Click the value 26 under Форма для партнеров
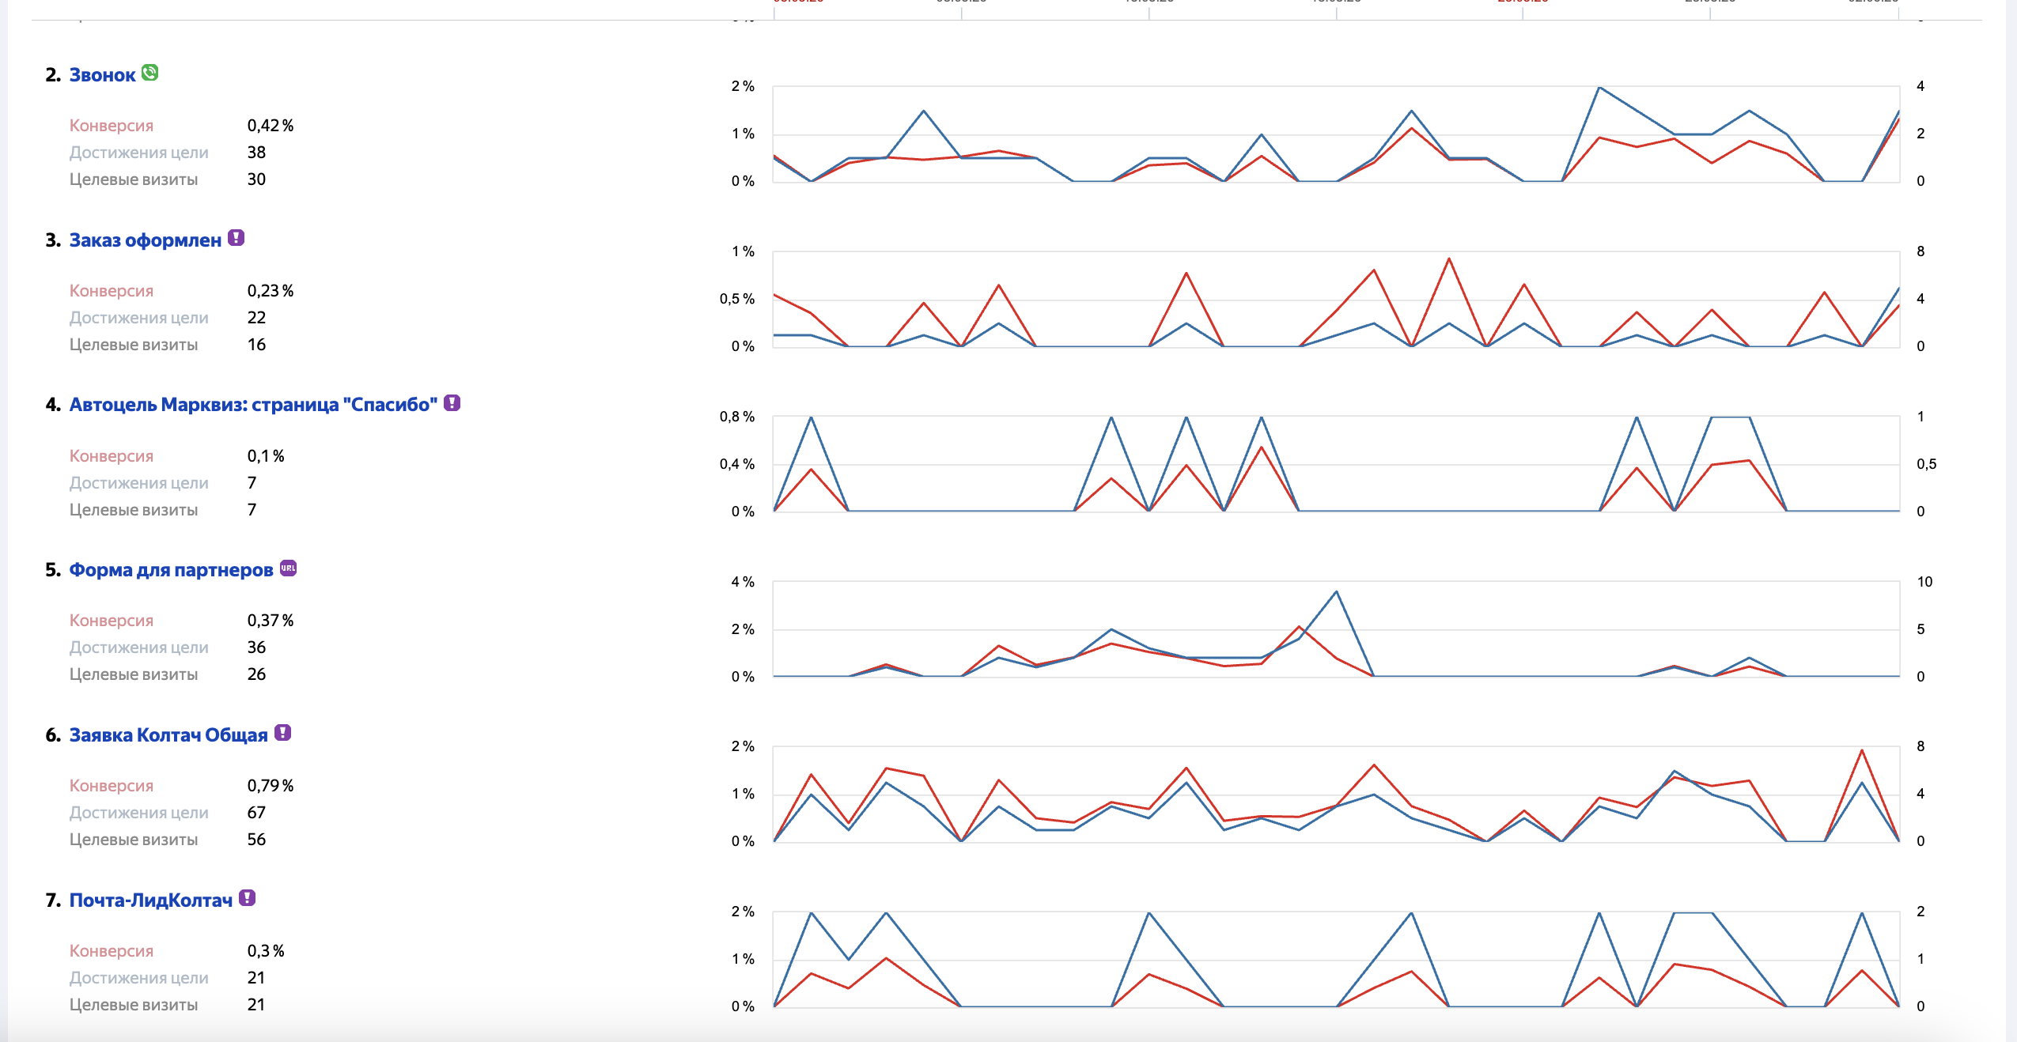Screen dimensions: 2017x1042 [x=256, y=674]
